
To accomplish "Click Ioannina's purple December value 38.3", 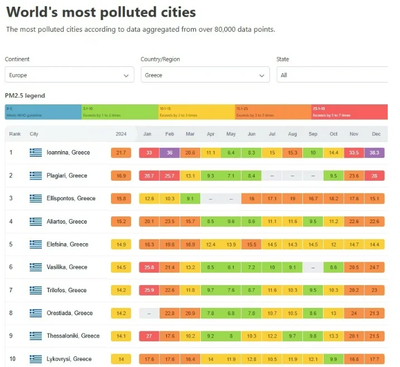I will coord(374,152).
